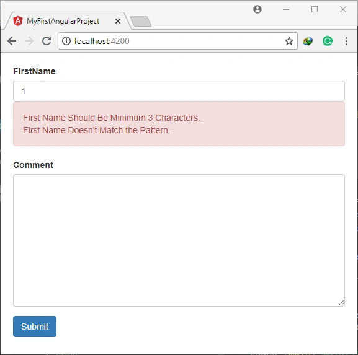Open the Chrome user profile icon
This screenshot has width=358, height=355.
click(257, 9)
